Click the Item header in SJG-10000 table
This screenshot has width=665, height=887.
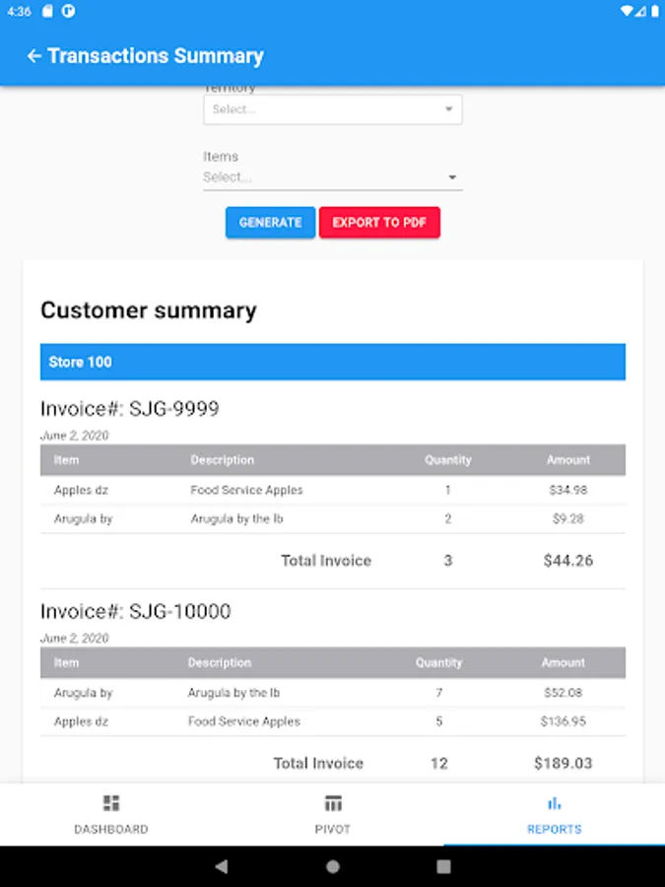coord(66,662)
